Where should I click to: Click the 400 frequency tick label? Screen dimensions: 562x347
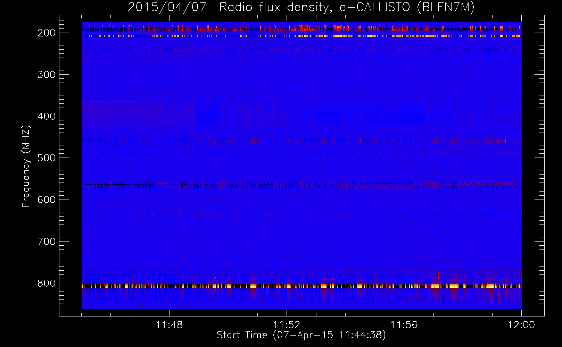tap(47, 116)
